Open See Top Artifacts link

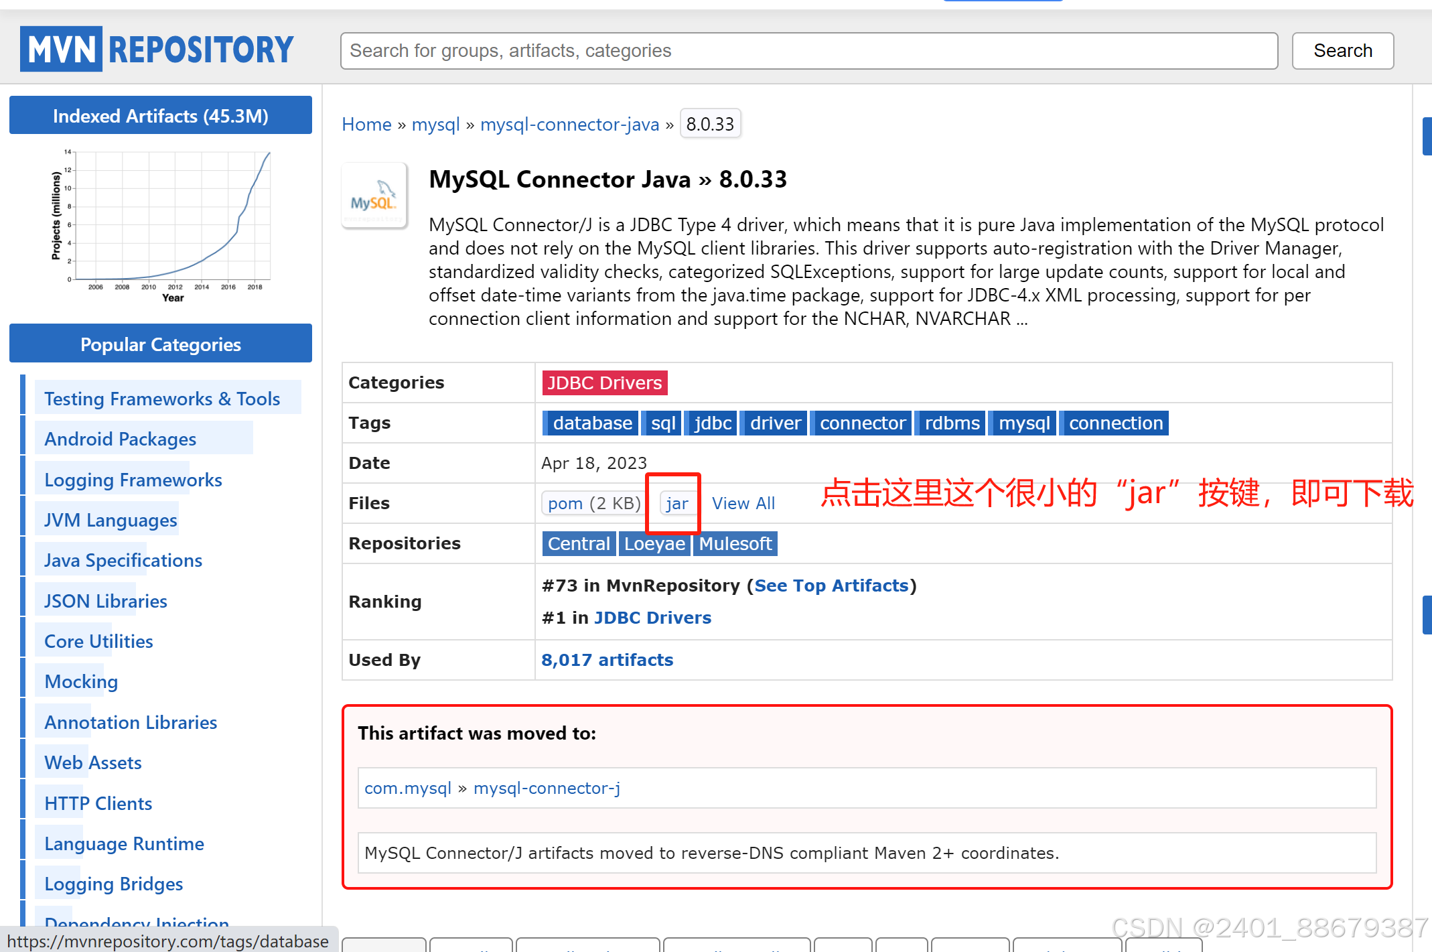(831, 586)
